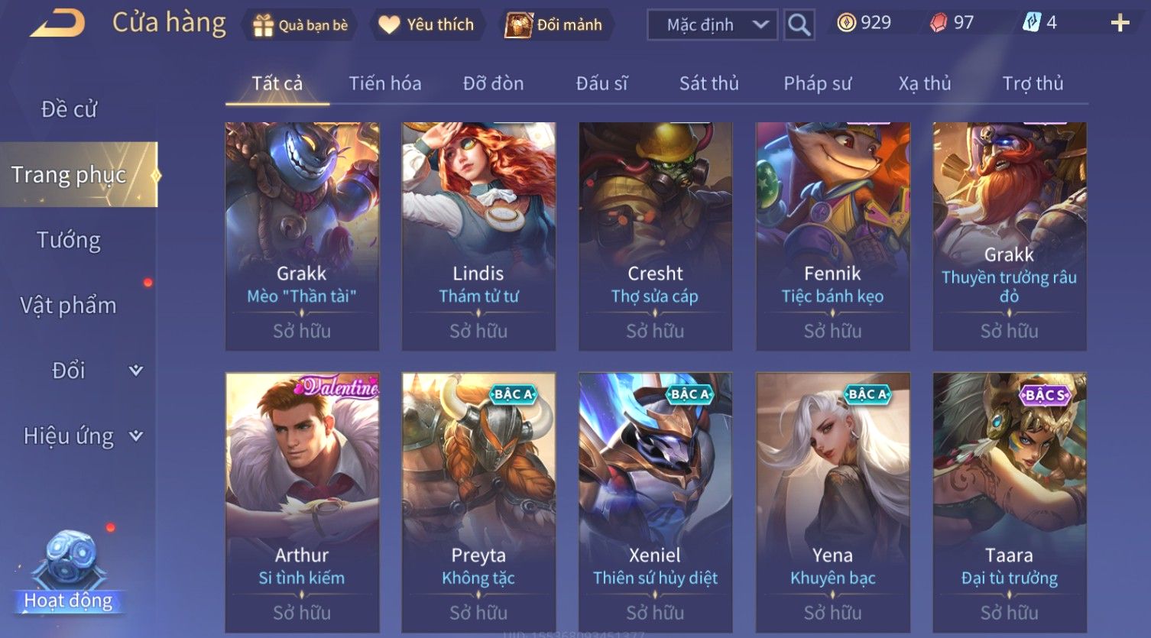
Task: Select the Arthur Valentine skin card
Action: click(303, 502)
